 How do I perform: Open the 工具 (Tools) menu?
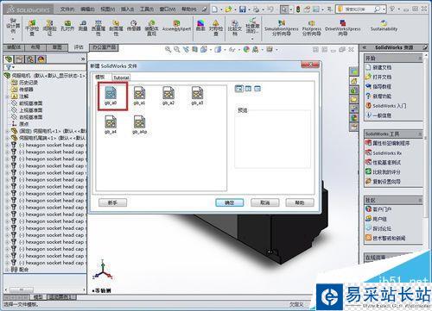[147, 9]
